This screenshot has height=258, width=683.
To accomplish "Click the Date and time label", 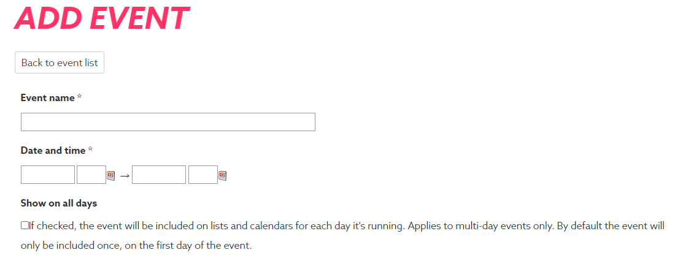I will pos(53,151).
